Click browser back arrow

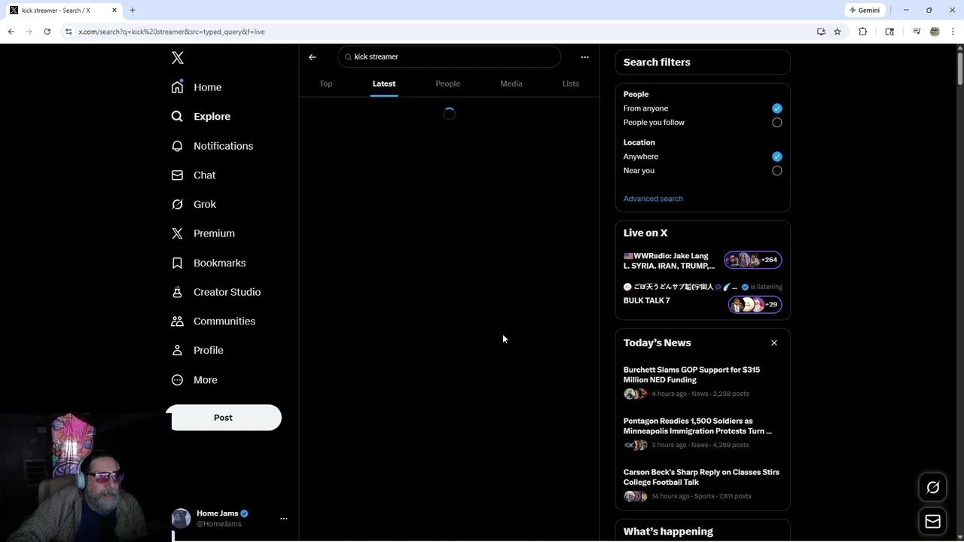click(x=11, y=32)
